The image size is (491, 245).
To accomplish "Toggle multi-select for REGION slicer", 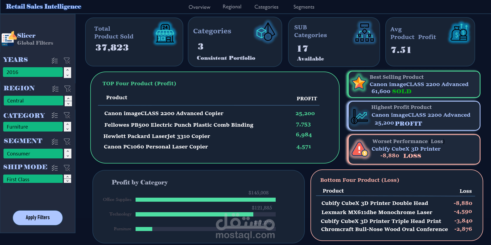I will coord(55,89).
